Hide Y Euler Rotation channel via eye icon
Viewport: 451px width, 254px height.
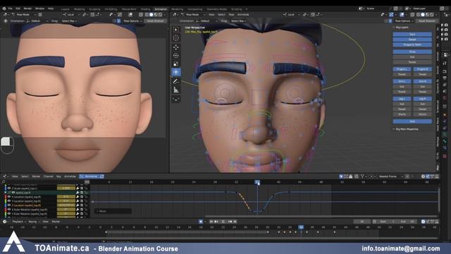(9, 214)
